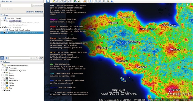
Task: Uncheck the France-2020-finalv2-fausse-sodium-v2 layer
Action: (5, 33)
